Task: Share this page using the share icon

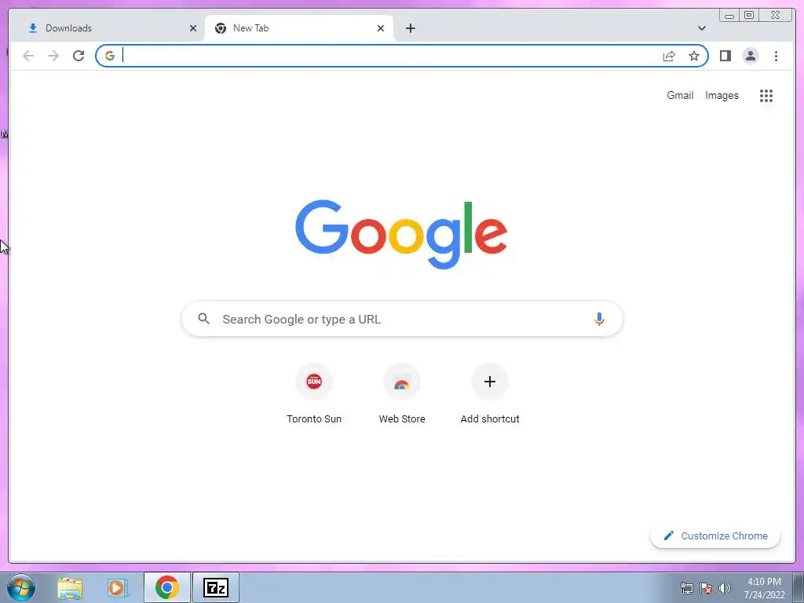Action: (x=669, y=56)
